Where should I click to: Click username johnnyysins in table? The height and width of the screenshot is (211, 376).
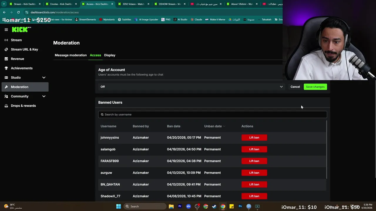[x=110, y=137]
